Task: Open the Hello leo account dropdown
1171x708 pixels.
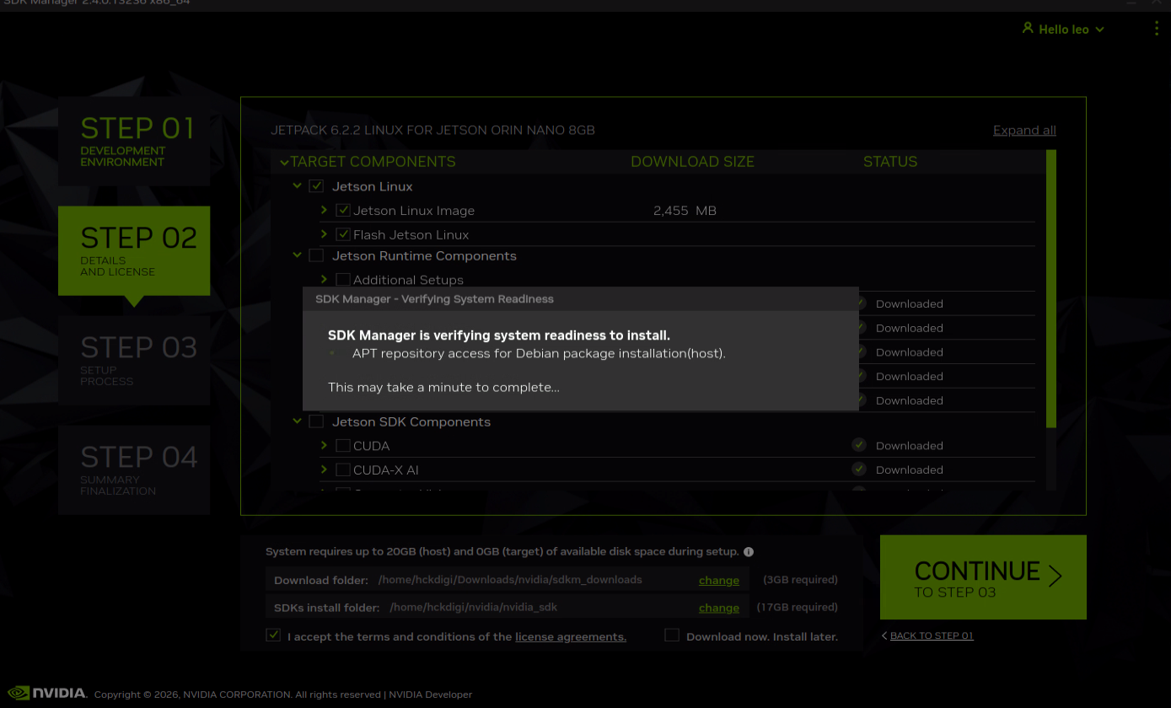Action: 1063,29
